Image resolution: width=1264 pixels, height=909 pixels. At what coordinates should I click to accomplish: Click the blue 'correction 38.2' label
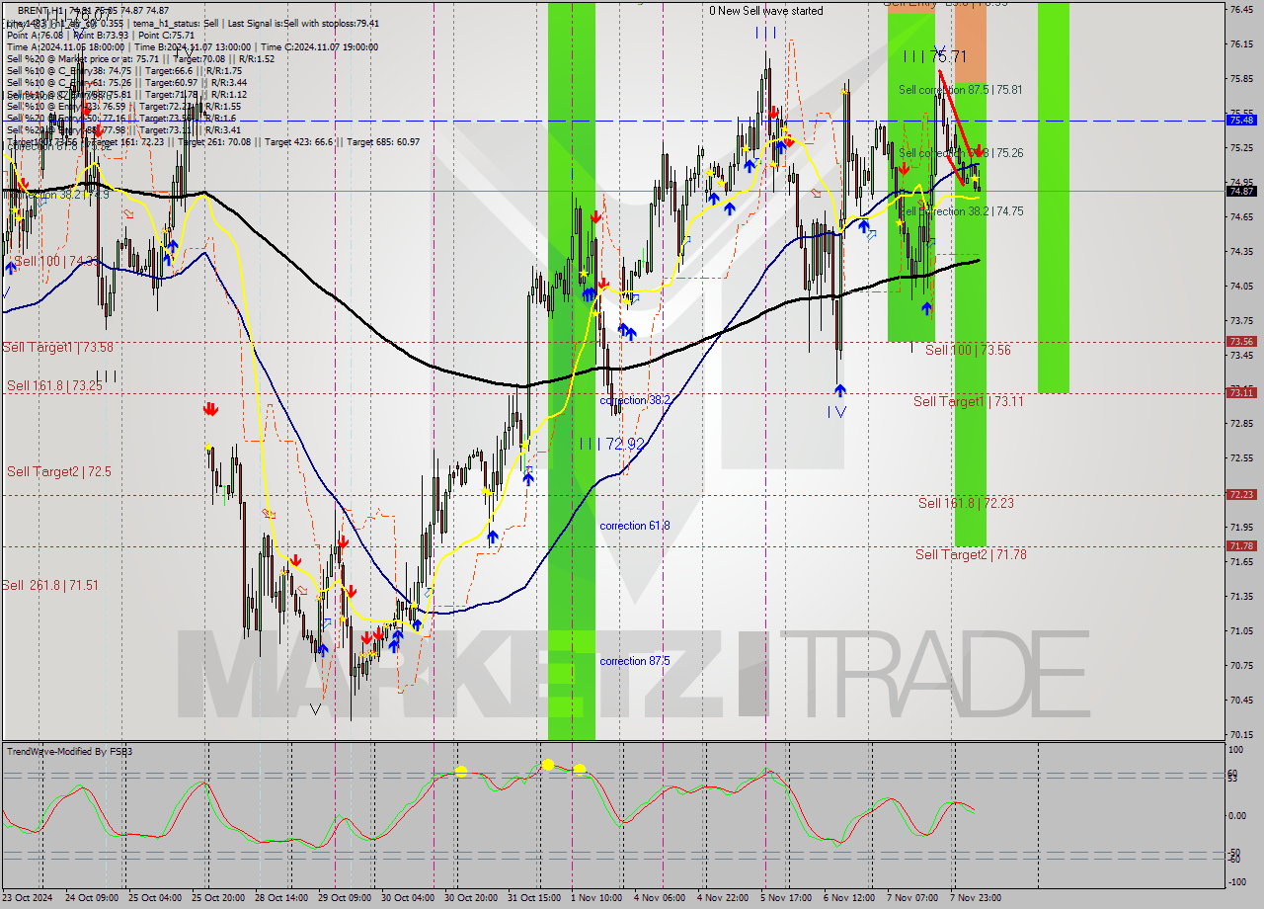(x=635, y=400)
